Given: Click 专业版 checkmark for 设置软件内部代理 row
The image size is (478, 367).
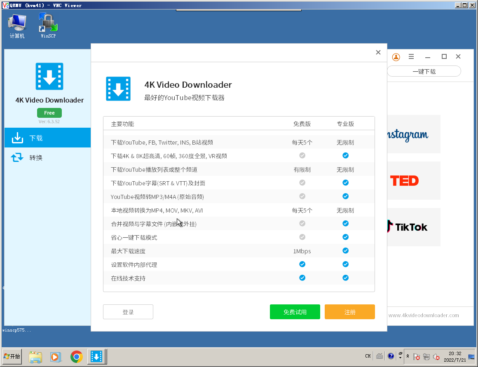Looking at the screenshot, I should pyautogui.click(x=345, y=264).
